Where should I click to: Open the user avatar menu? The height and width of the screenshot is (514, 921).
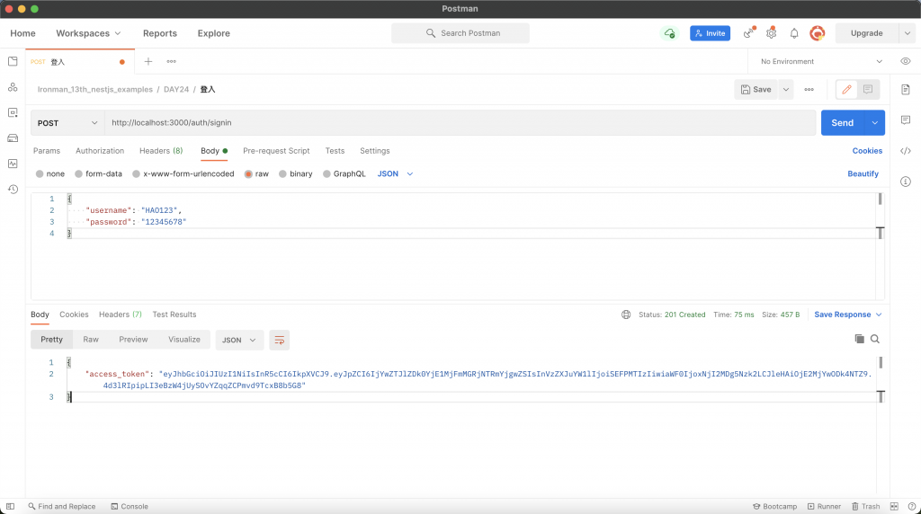[x=817, y=33]
